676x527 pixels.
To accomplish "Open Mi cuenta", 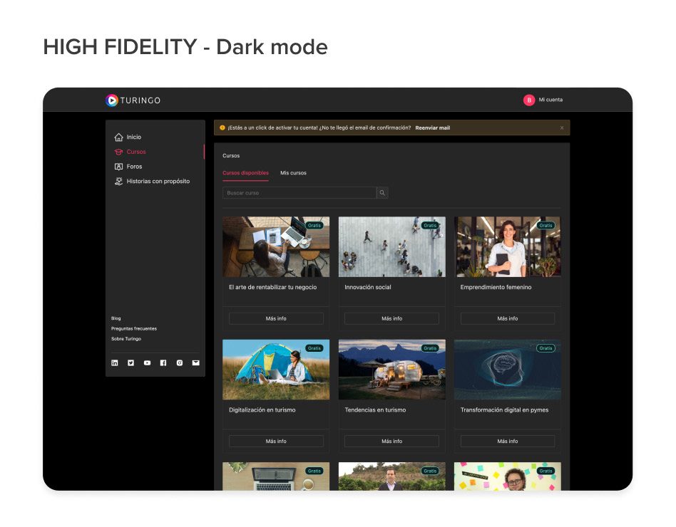I will click(550, 100).
